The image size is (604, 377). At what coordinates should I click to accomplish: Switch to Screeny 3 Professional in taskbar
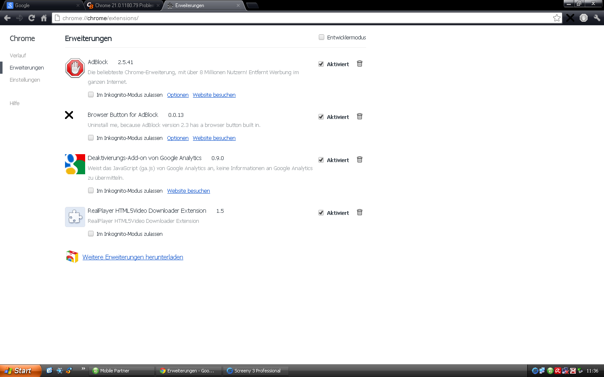(256, 371)
